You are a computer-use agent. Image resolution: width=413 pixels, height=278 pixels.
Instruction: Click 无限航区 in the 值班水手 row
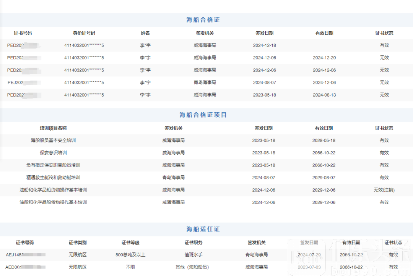click(x=78, y=255)
